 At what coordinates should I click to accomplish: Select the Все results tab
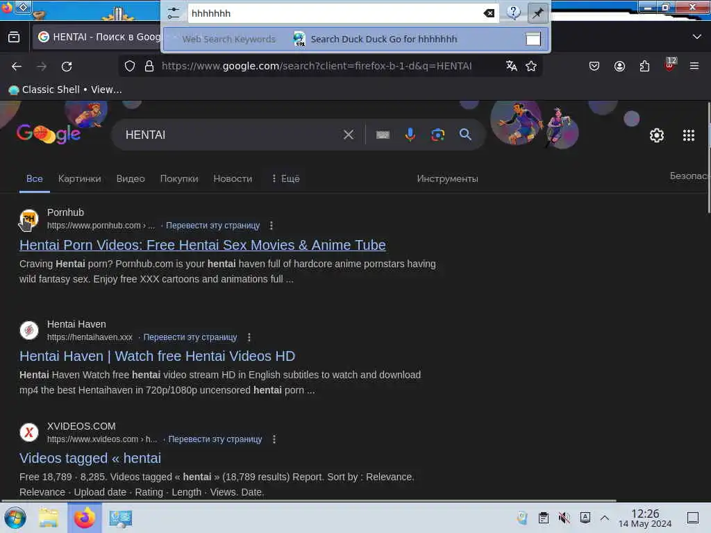(35, 178)
